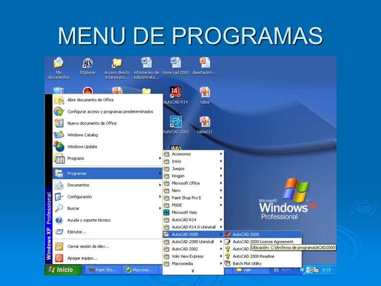Click the 0:19 system clock
Viewport: 381px width, 286px height.
click(326, 270)
